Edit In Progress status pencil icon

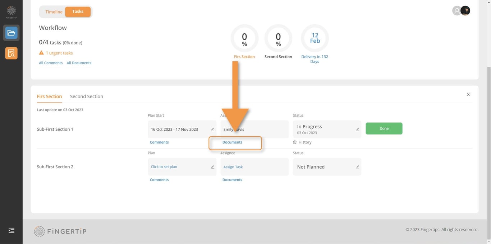coord(358,130)
